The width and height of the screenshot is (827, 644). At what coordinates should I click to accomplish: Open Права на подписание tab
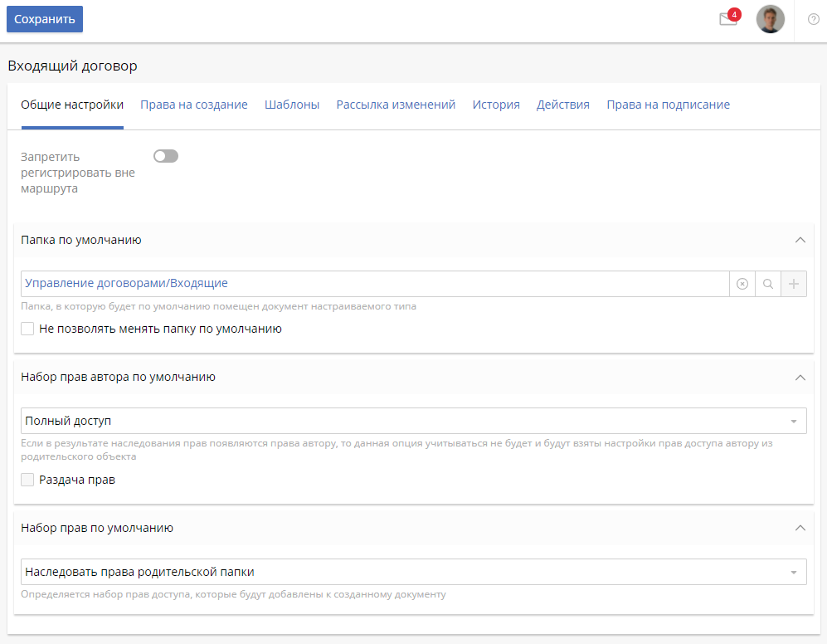(669, 105)
